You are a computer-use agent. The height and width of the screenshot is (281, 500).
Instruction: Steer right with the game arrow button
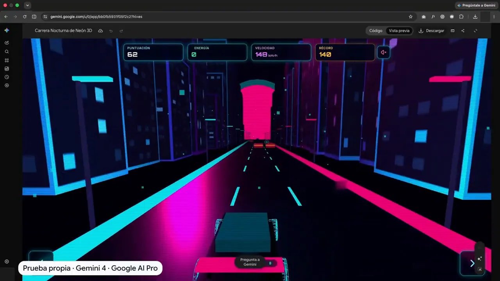click(x=472, y=263)
